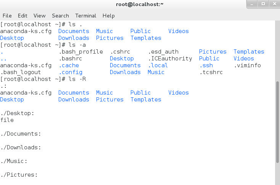Click the ls -R command text
This screenshot has width=280, height=185.
77,79
